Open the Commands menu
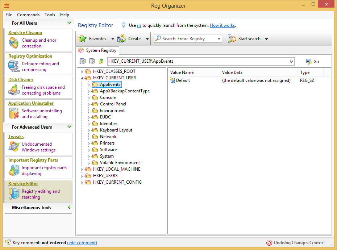 (x=28, y=15)
